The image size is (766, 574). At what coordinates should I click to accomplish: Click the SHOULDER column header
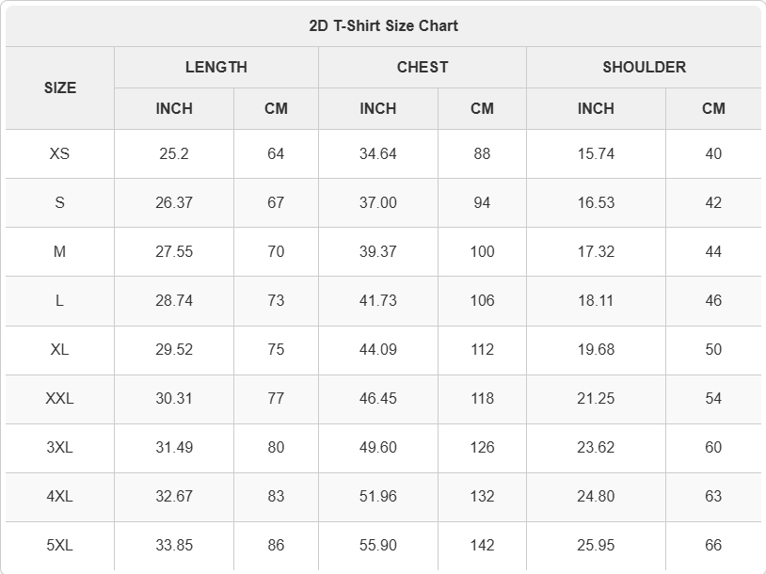point(644,67)
